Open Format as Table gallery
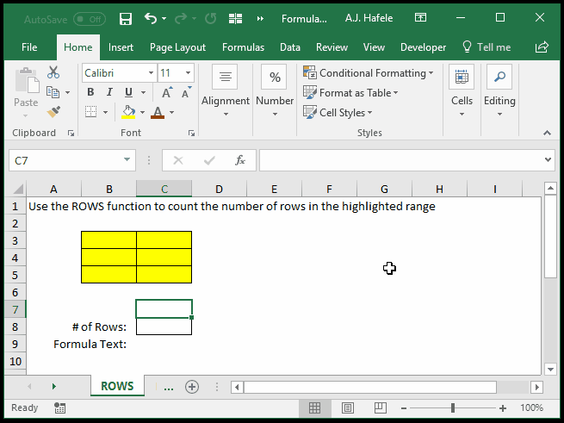 coord(350,93)
